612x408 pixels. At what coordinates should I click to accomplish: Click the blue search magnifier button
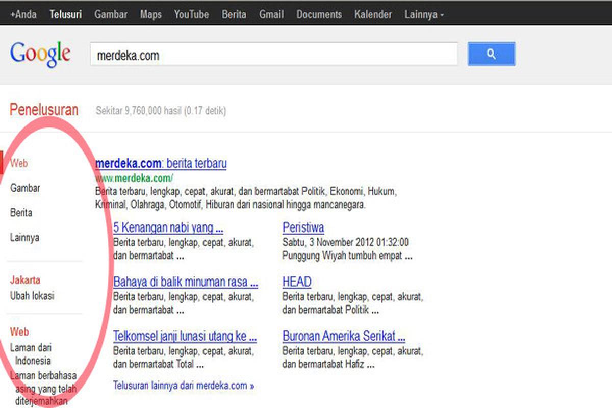click(491, 54)
